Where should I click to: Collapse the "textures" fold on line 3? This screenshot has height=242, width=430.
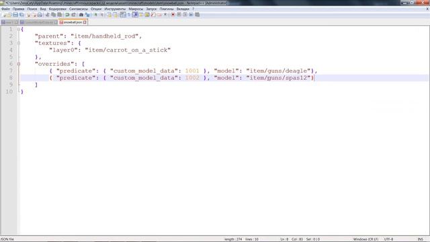(x=19, y=43)
